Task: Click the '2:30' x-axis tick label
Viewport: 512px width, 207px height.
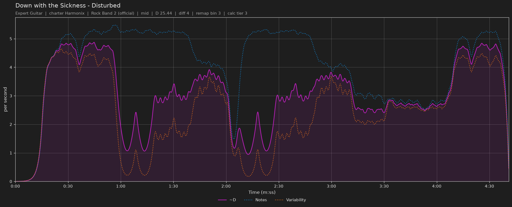Action: [x=279, y=186]
